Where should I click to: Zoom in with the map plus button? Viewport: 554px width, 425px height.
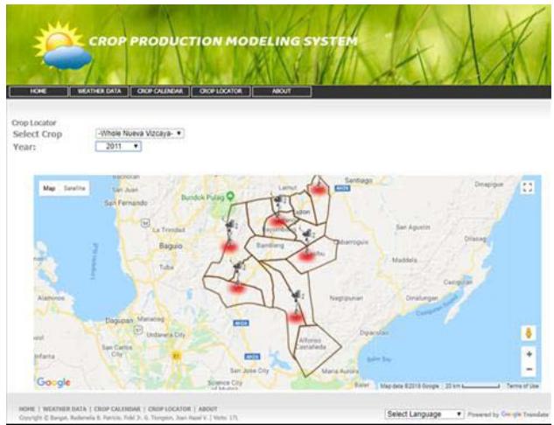pos(528,354)
